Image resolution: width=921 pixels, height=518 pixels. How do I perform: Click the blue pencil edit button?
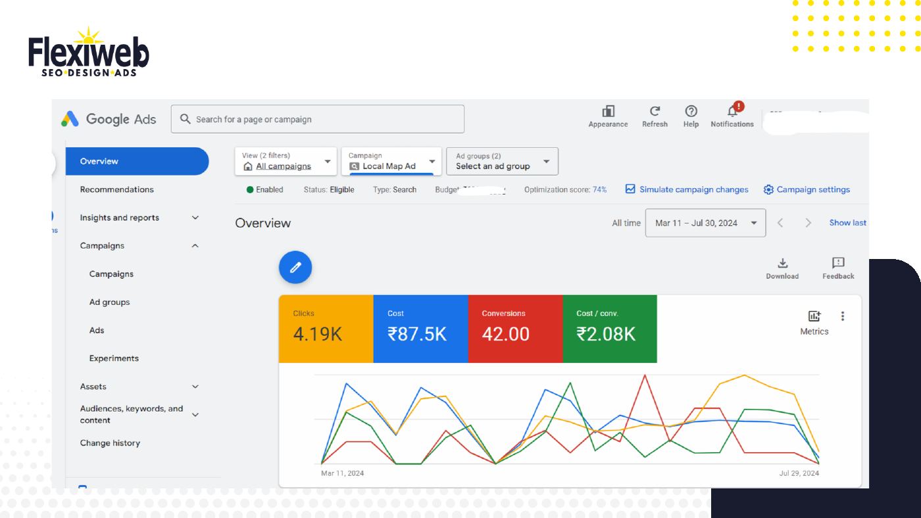(x=295, y=267)
